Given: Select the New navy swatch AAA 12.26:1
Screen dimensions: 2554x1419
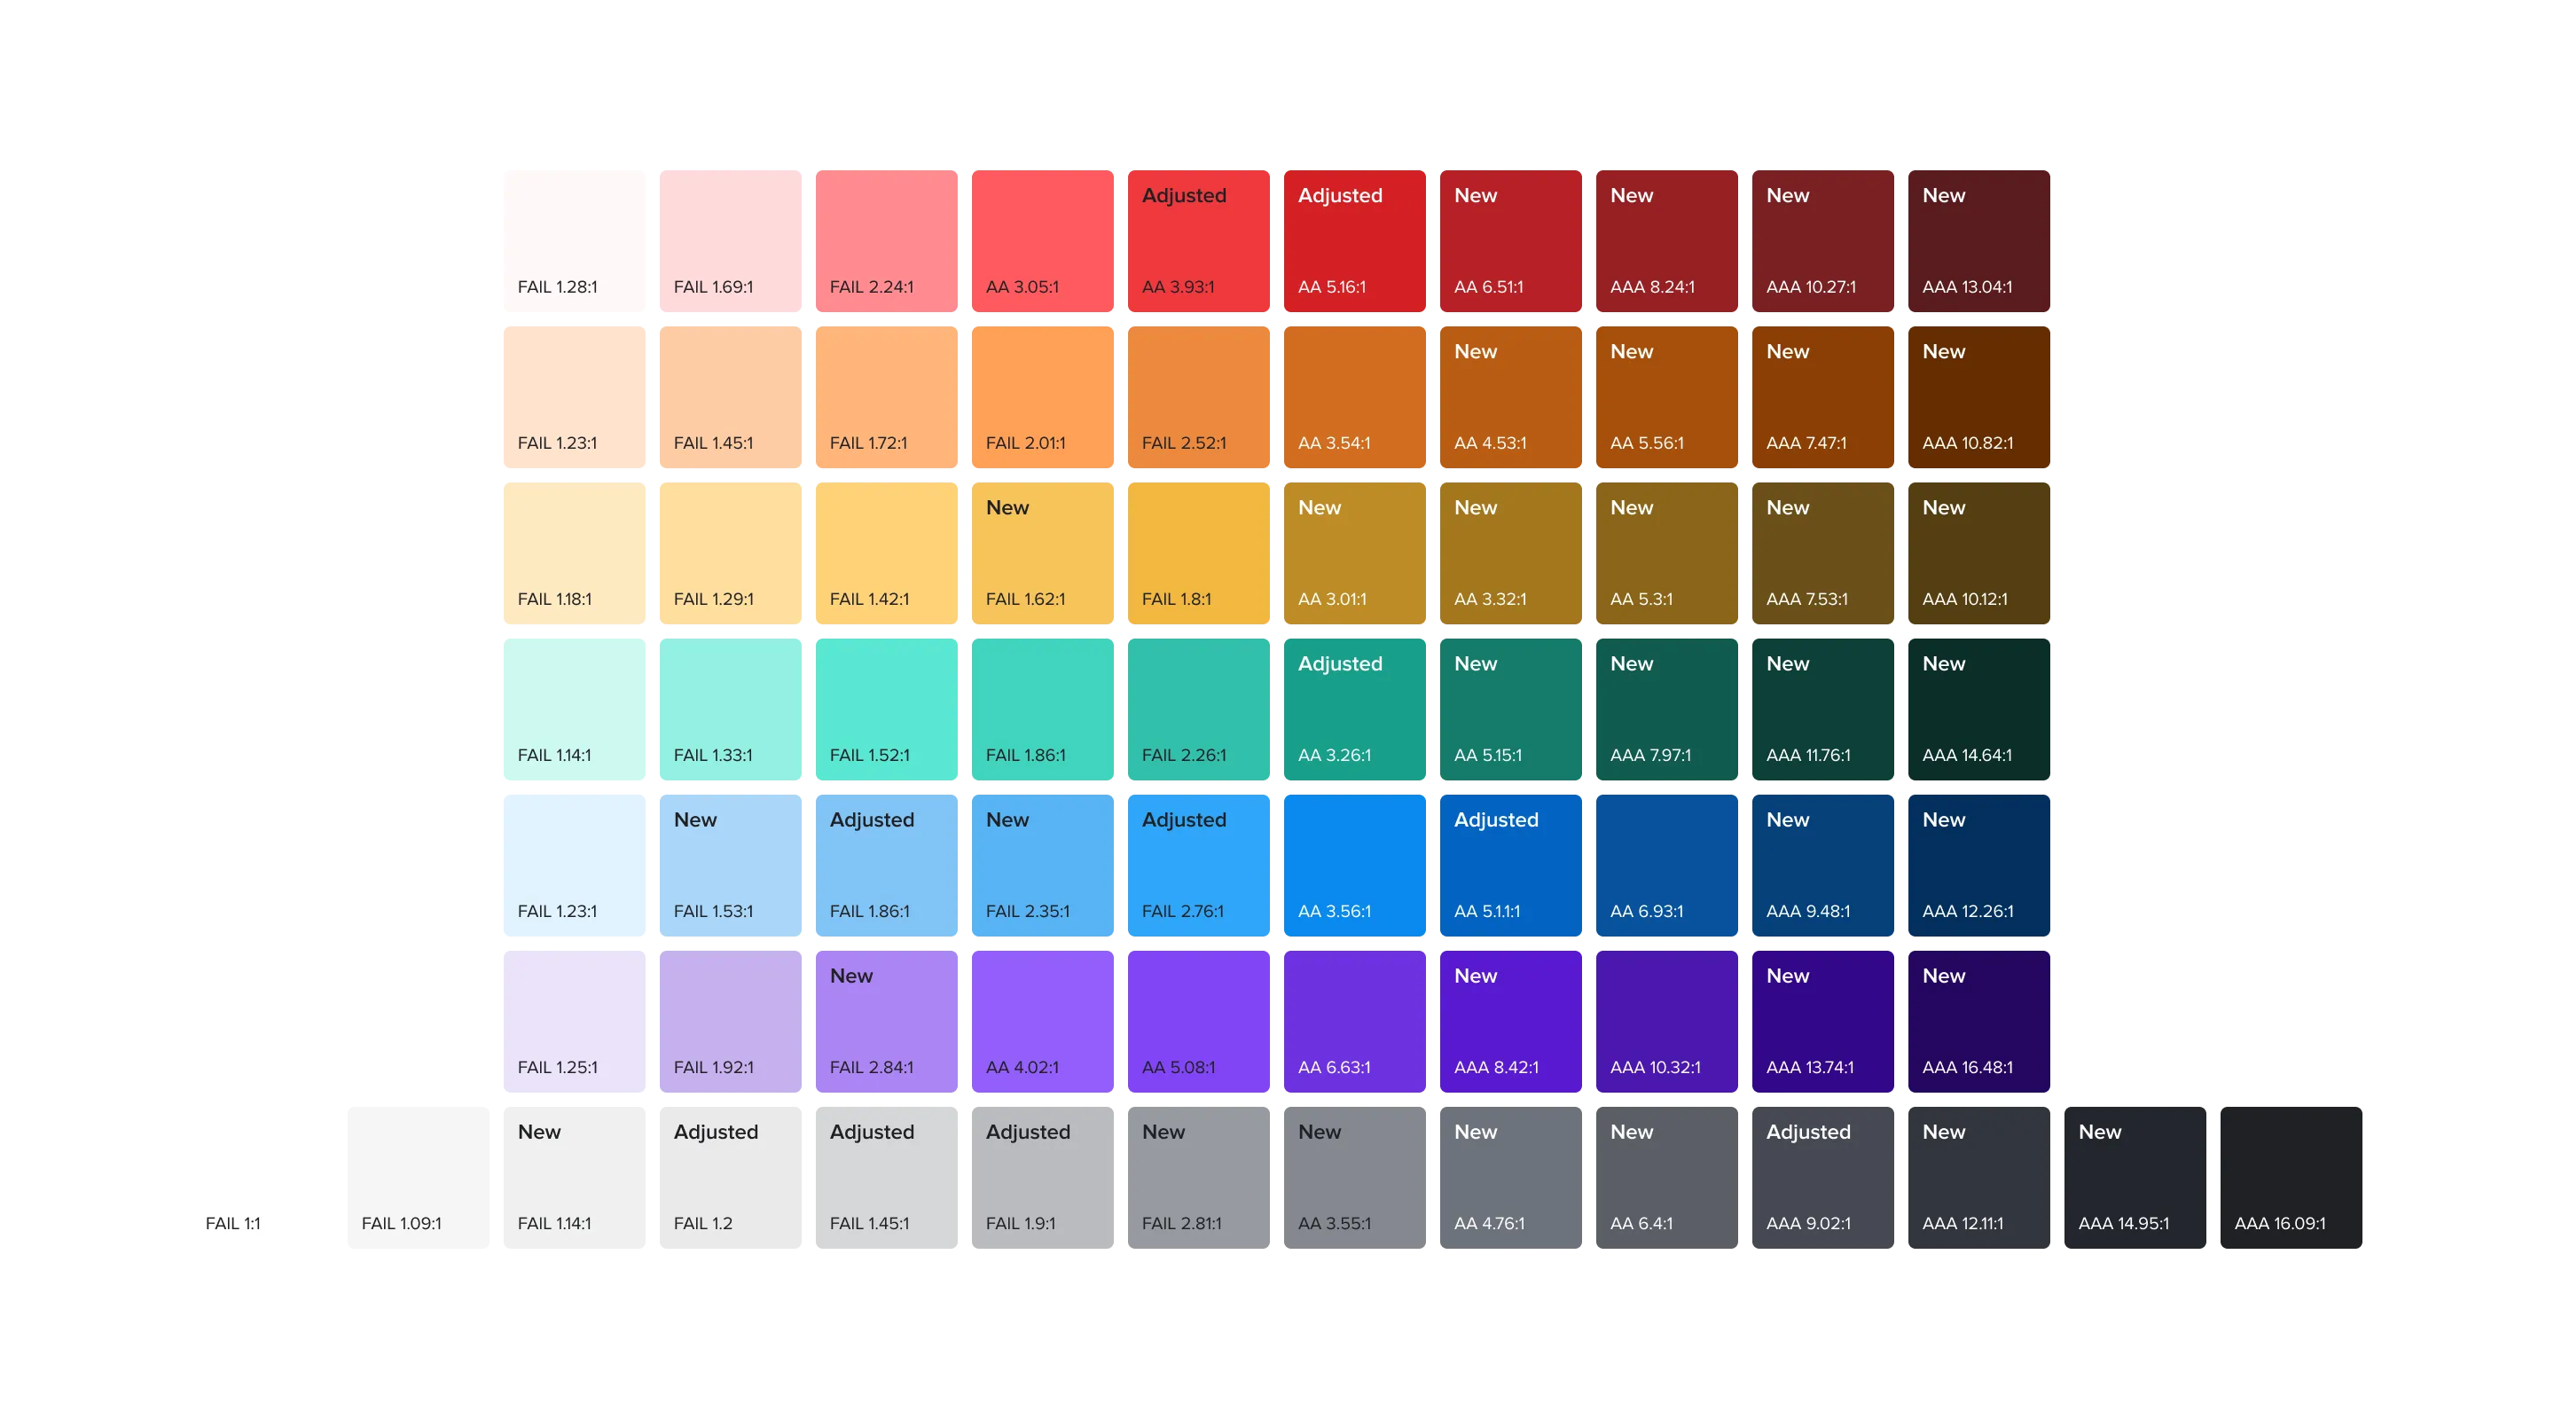Looking at the screenshot, I should pyautogui.click(x=1978, y=864).
